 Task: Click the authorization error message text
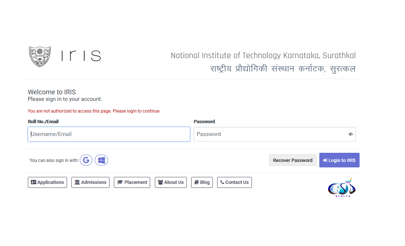tap(94, 111)
